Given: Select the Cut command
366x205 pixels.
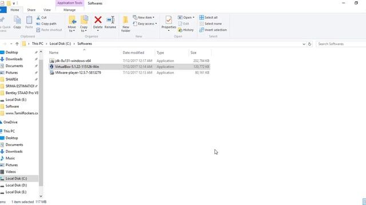Looking at the screenshot, I should (x=42, y=18).
